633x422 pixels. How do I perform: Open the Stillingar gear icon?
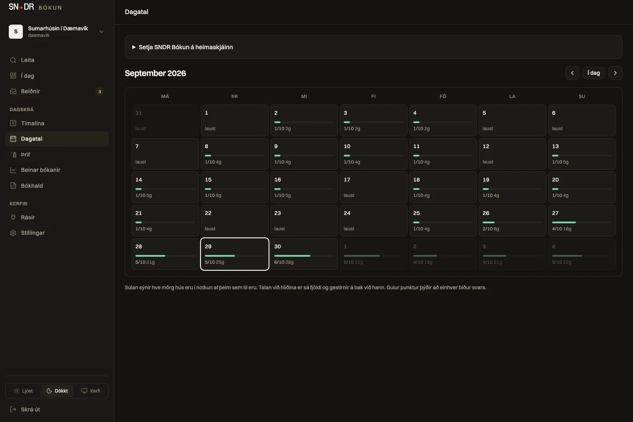coord(13,233)
